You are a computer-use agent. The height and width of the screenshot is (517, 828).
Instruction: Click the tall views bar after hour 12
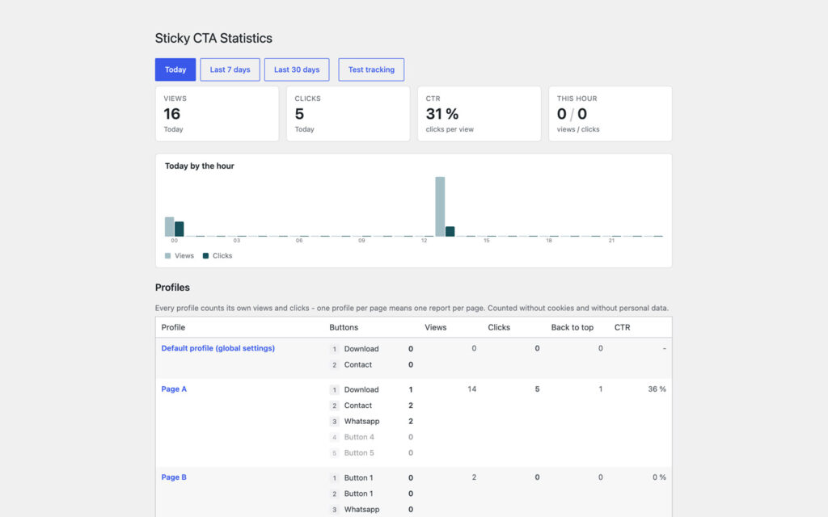tap(440, 206)
